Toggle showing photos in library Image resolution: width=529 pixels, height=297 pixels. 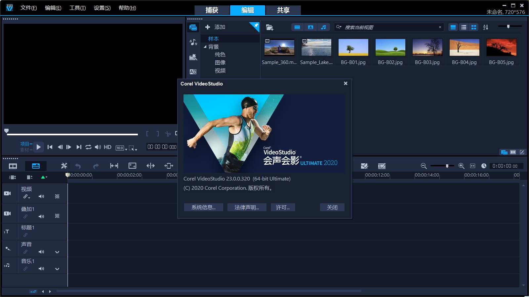click(310, 27)
